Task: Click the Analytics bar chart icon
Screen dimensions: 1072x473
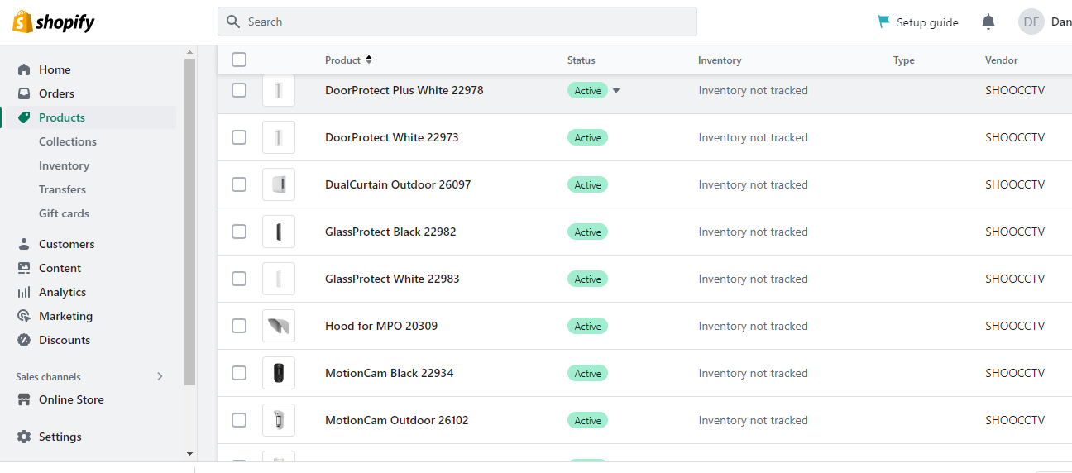Action: (24, 292)
